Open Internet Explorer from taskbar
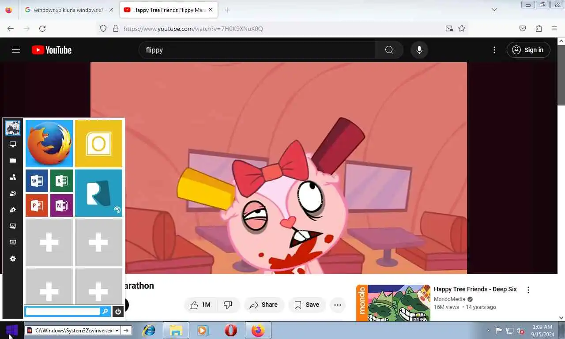 pos(149,330)
